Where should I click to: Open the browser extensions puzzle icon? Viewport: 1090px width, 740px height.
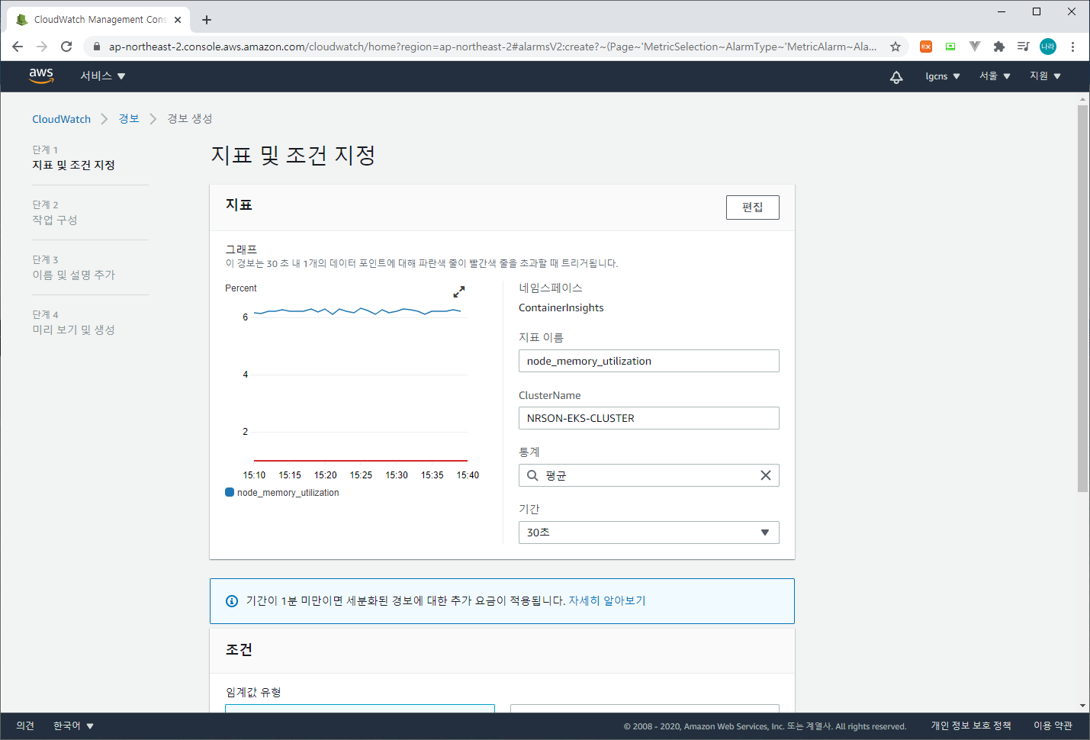(x=999, y=47)
